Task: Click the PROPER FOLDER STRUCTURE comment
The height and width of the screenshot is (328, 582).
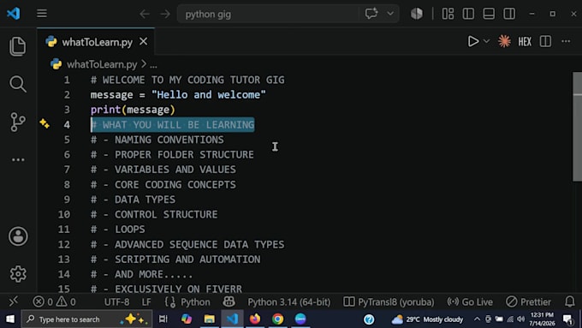Action: pos(172,154)
